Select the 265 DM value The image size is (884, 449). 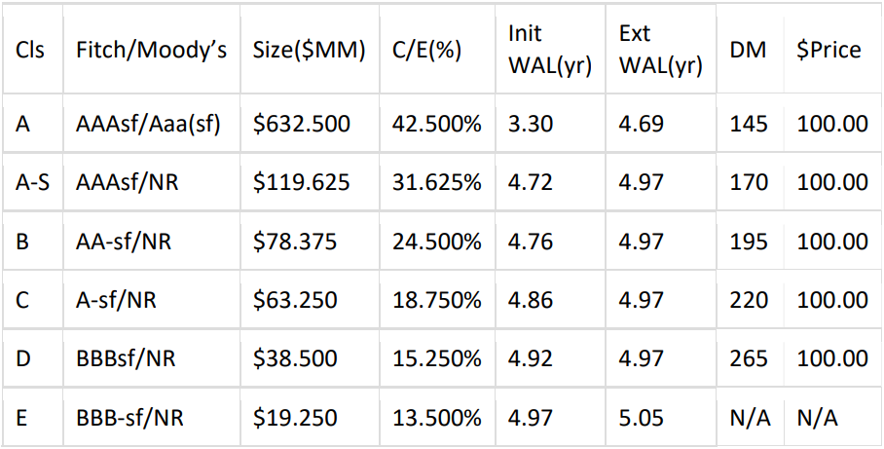tap(749, 359)
